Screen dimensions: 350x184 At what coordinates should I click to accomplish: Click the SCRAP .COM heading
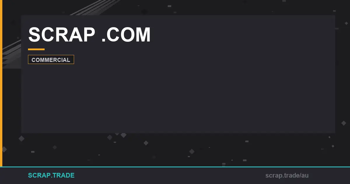89,35
